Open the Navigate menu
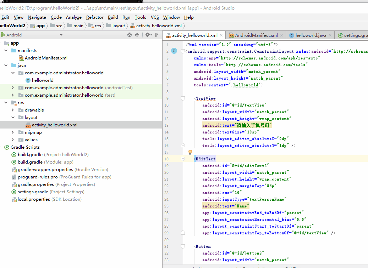The width and height of the screenshot is (368, 268). pos(37,17)
